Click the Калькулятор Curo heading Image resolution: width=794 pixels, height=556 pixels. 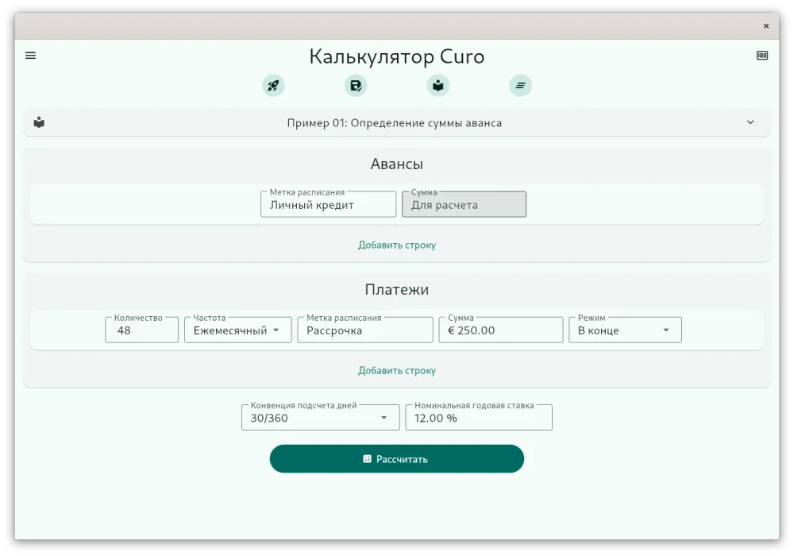tap(396, 56)
